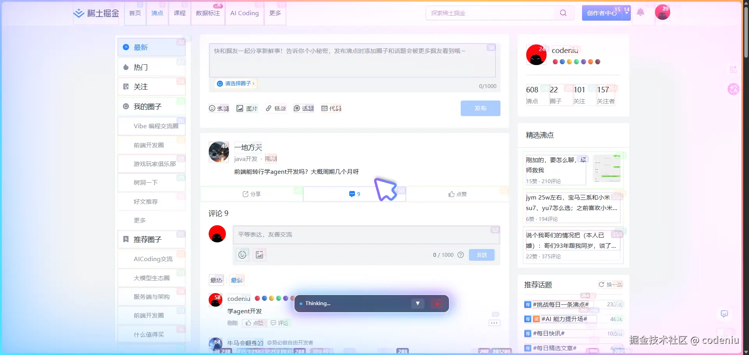
Task: Open the emoji picker in the comment box
Action: click(242, 254)
